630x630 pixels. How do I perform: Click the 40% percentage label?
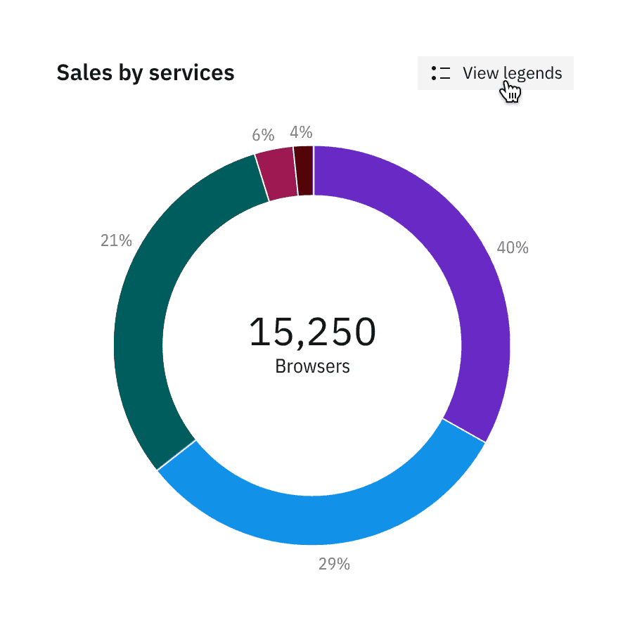tap(513, 247)
